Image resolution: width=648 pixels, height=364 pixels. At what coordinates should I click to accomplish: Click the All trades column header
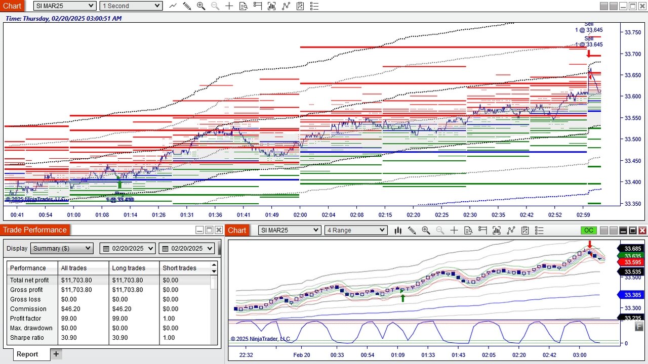pos(84,268)
